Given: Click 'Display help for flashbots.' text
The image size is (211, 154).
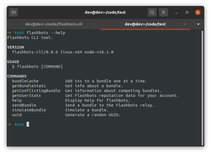Looking at the screenshot, I should pyautogui.click(x=98, y=100).
